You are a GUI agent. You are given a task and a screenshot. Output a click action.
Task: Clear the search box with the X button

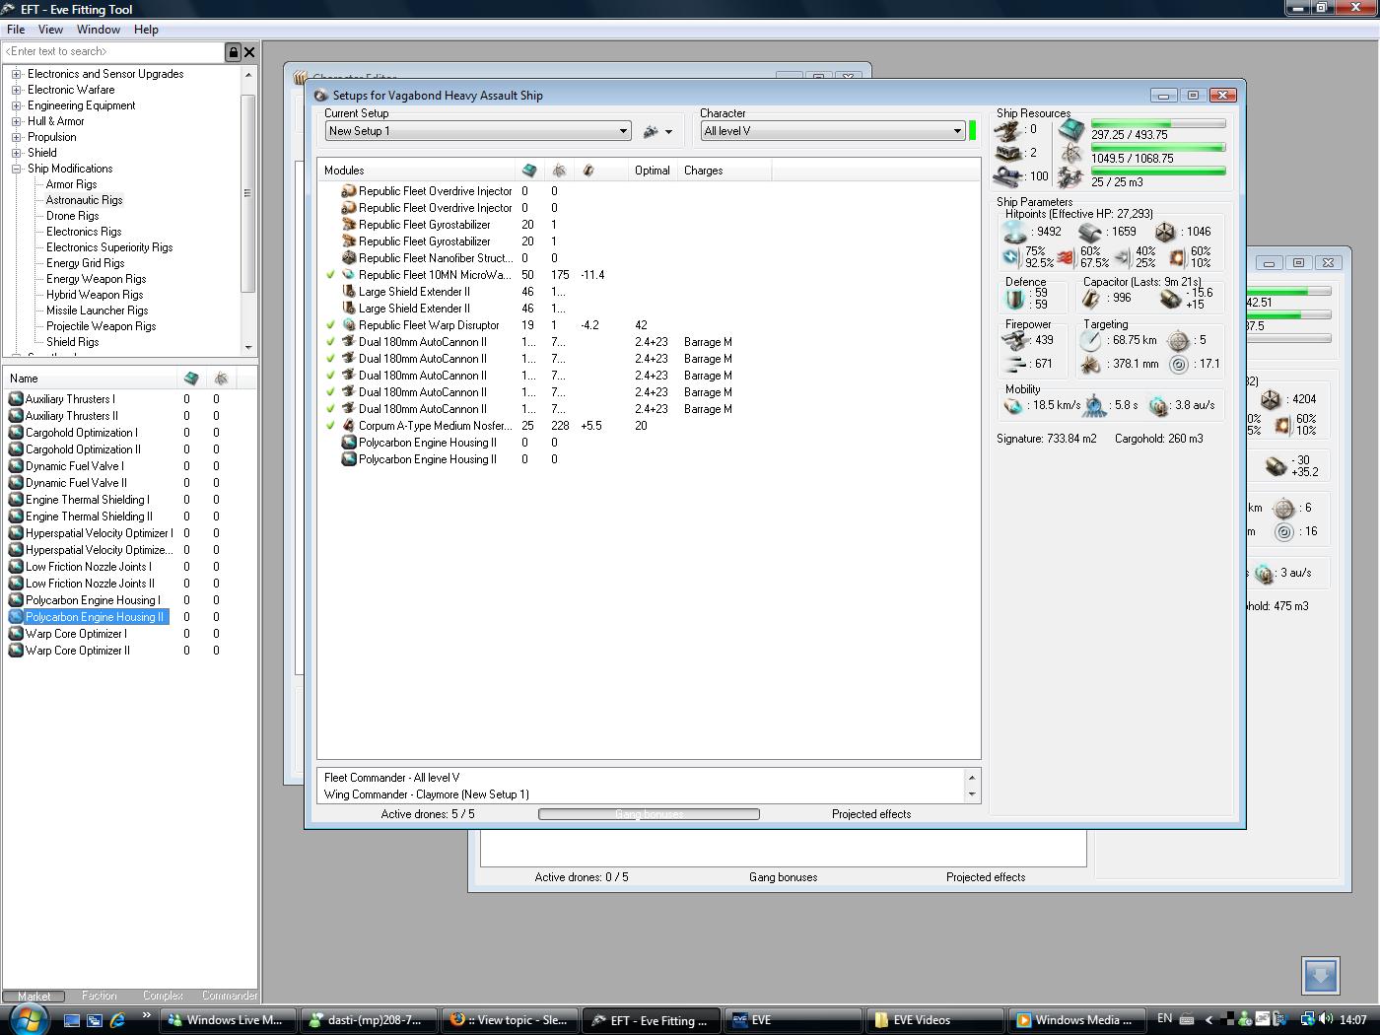pos(249,52)
